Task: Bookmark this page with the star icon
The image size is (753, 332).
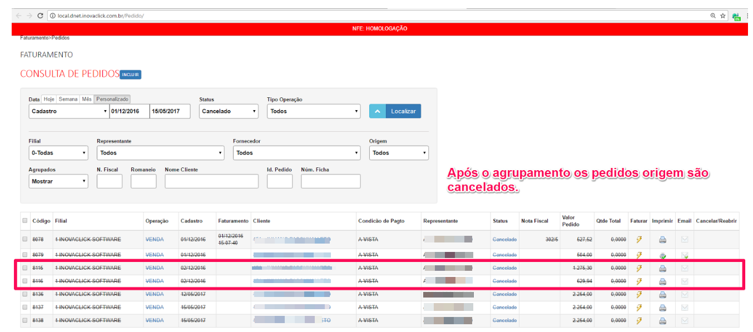Action: (723, 16)
